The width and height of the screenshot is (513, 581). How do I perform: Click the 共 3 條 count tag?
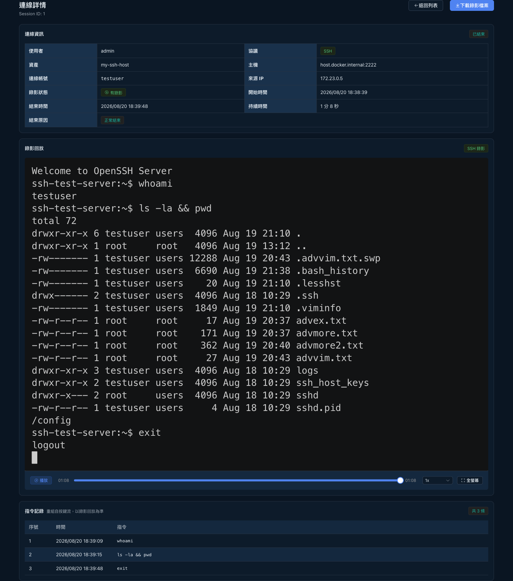click(478, 511)
